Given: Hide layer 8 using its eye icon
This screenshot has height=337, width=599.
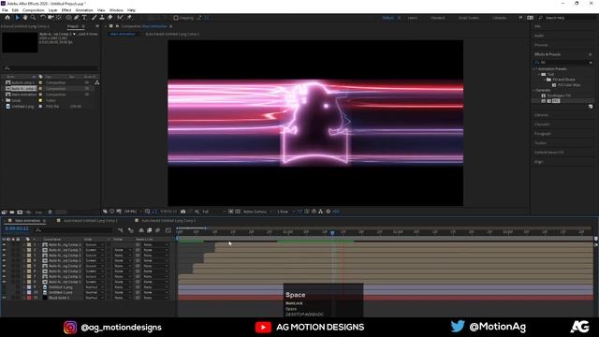Looking at the screenshot, I should coord(4,282).
